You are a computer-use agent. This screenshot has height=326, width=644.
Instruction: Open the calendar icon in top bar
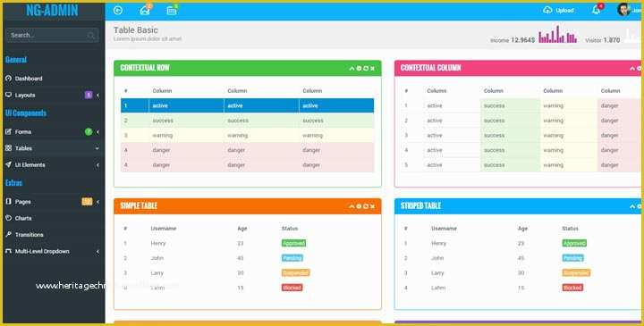[x=172, y=11]
